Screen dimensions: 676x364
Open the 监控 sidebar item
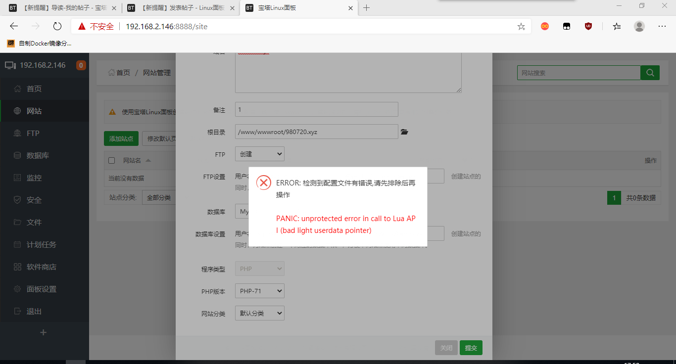pos(45,178)
